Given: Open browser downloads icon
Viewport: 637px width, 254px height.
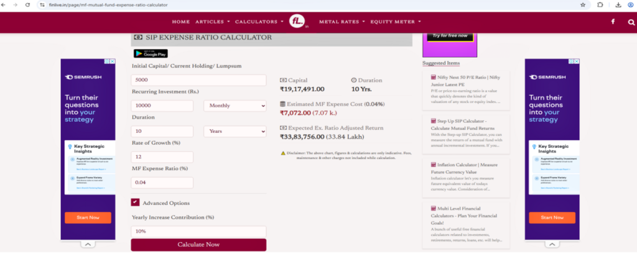Looking at the screenshot, I should click(618, 5).
